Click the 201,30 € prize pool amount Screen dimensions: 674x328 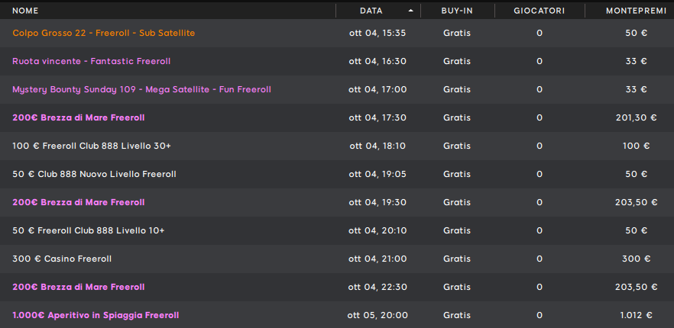coord(635,117)
